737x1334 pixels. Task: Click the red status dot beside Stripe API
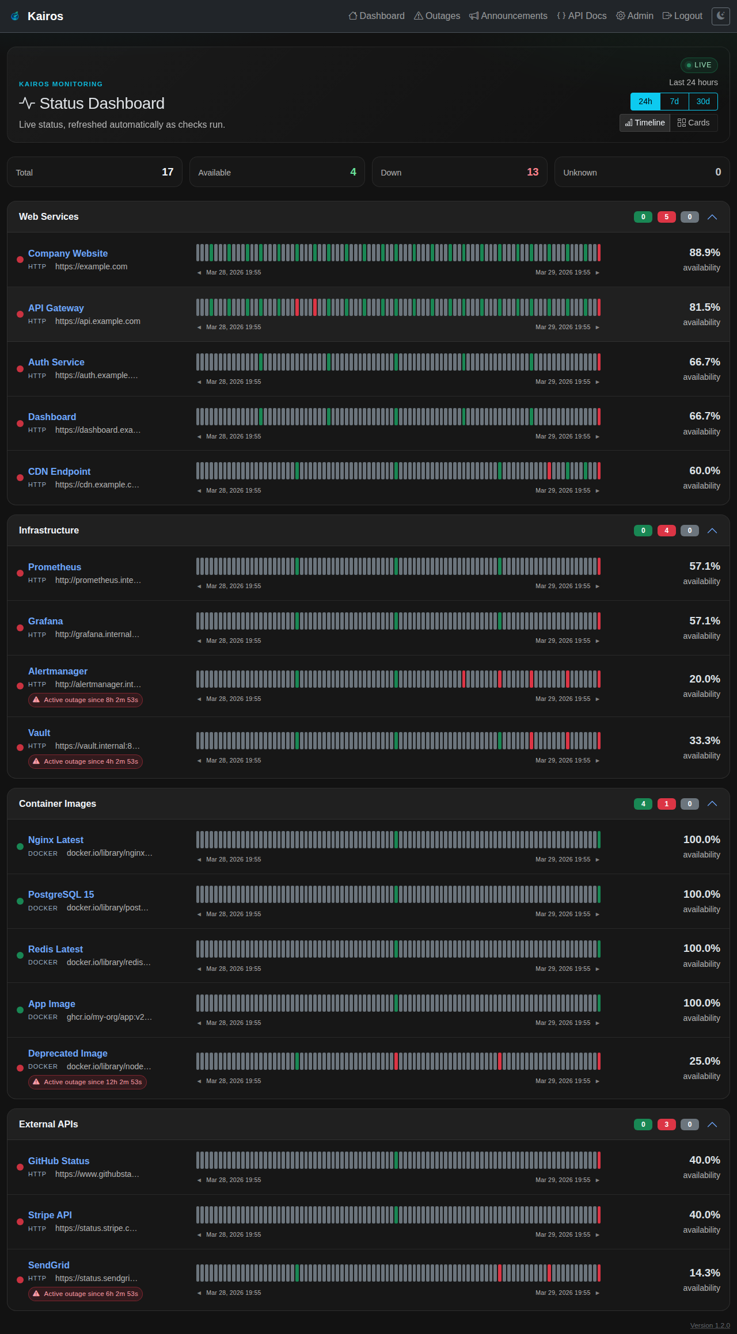[x=20, y=1222]
